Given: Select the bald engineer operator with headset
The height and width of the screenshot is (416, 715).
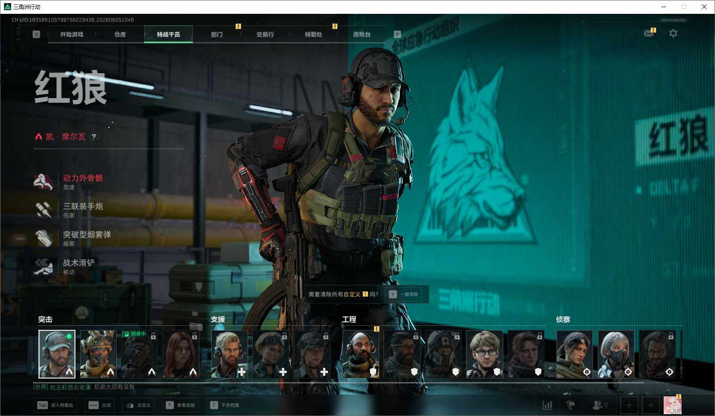Looking at the screenshot, I should [x=361, y=354].
